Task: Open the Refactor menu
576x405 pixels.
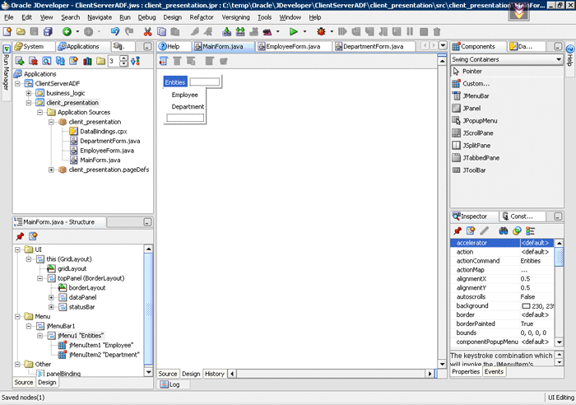Action: point(201,16)
